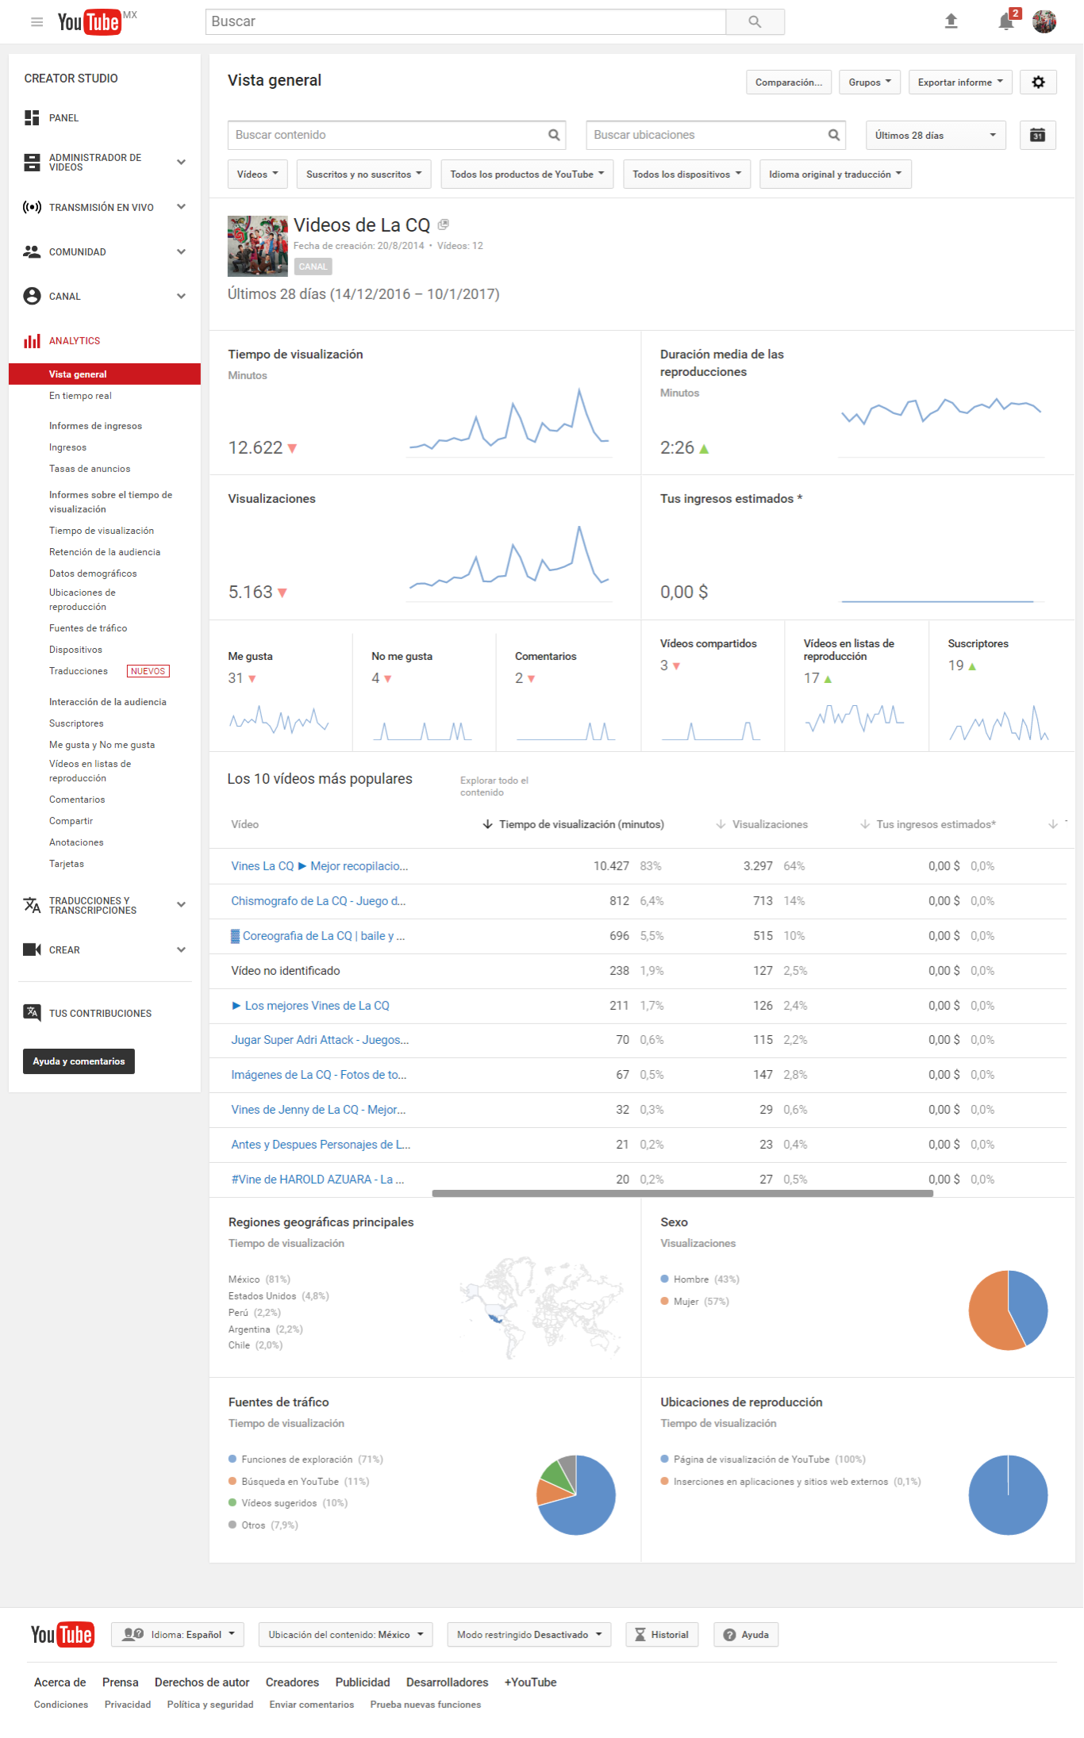
Task: Click the Transmisión en vivo icon
Action: [x=32, y=207]
